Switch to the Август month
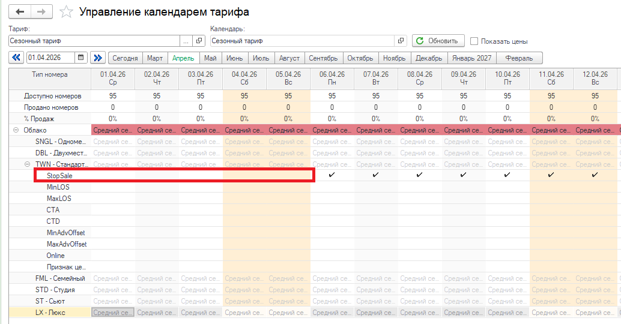Screen dimensions: 621x324 (289, 58)
